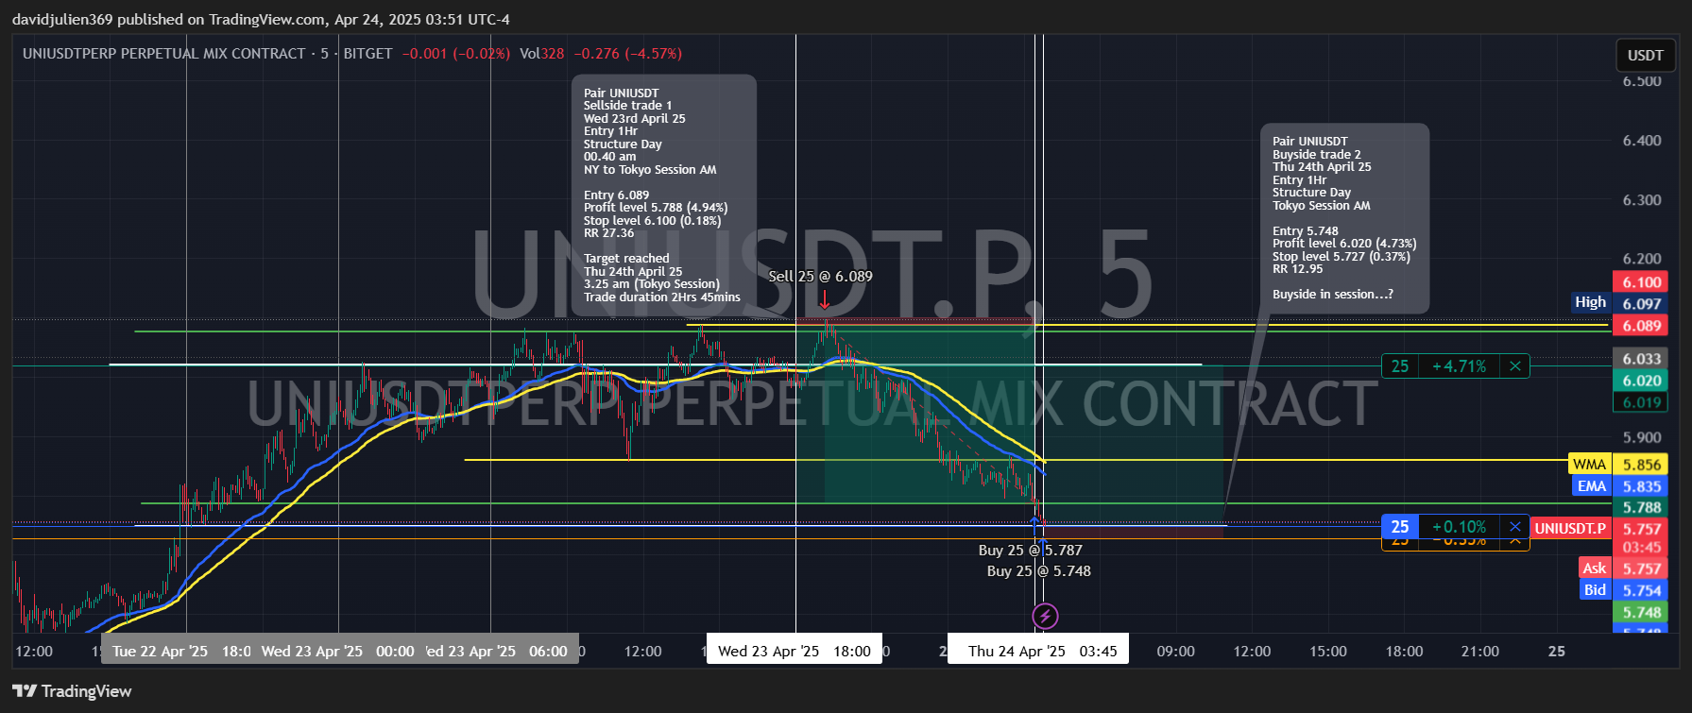Click the blue Bid price label
The height and width of the screenshot is (713, 1692).
coord(1596,590)
